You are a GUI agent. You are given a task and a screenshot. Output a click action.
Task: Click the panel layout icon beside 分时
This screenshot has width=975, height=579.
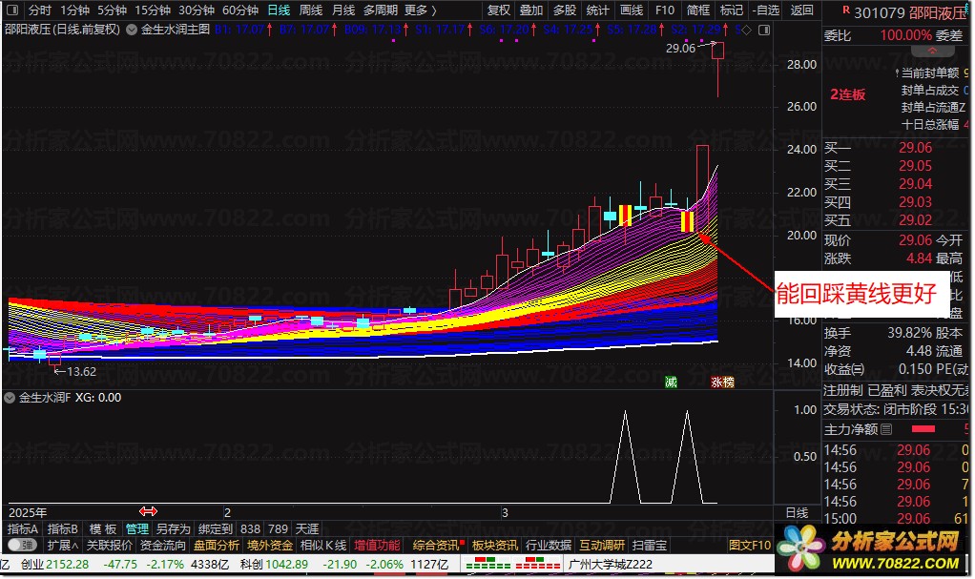[x=12, y=10]
